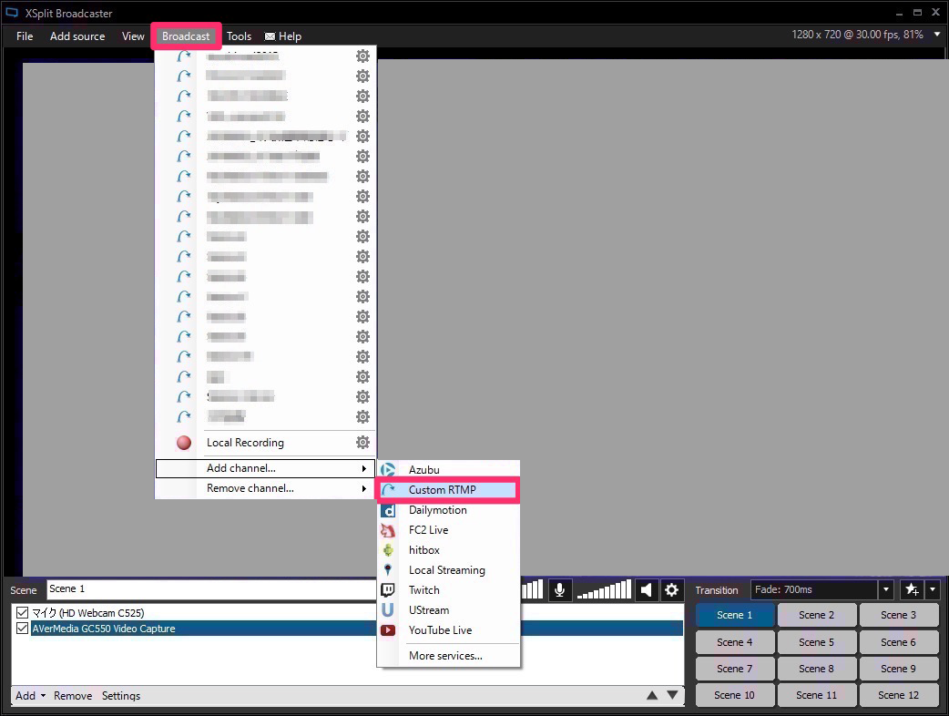This screenshot has width=949, height=716.
Task: Open settings gear of first blurred channel
Action: click(362, 56)
